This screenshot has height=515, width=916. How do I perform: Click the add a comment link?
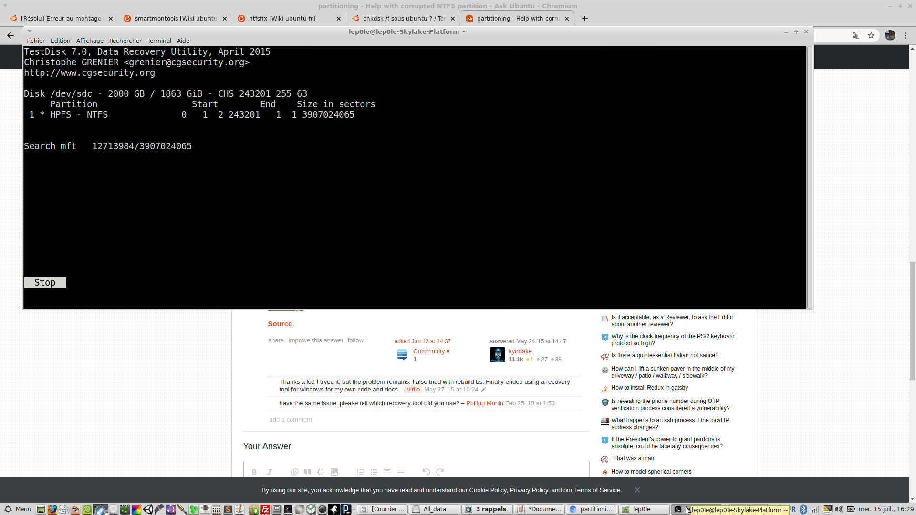pos(291,420)
